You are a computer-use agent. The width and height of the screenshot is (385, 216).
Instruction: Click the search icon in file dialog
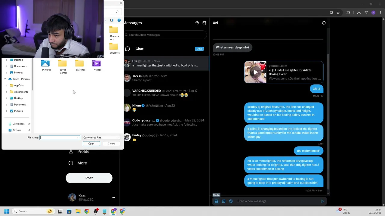pos(117,12)
